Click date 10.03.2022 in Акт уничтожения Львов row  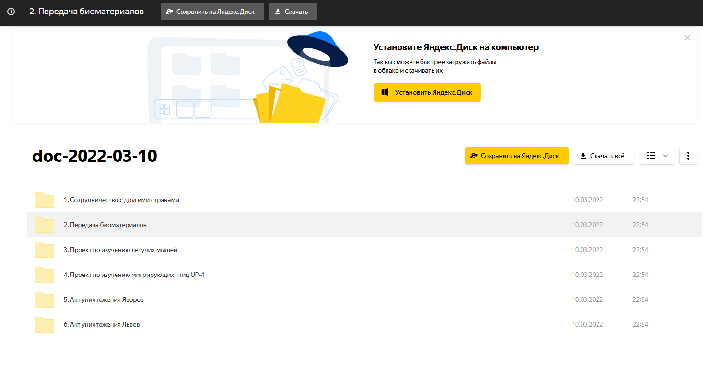pos(587,324)
